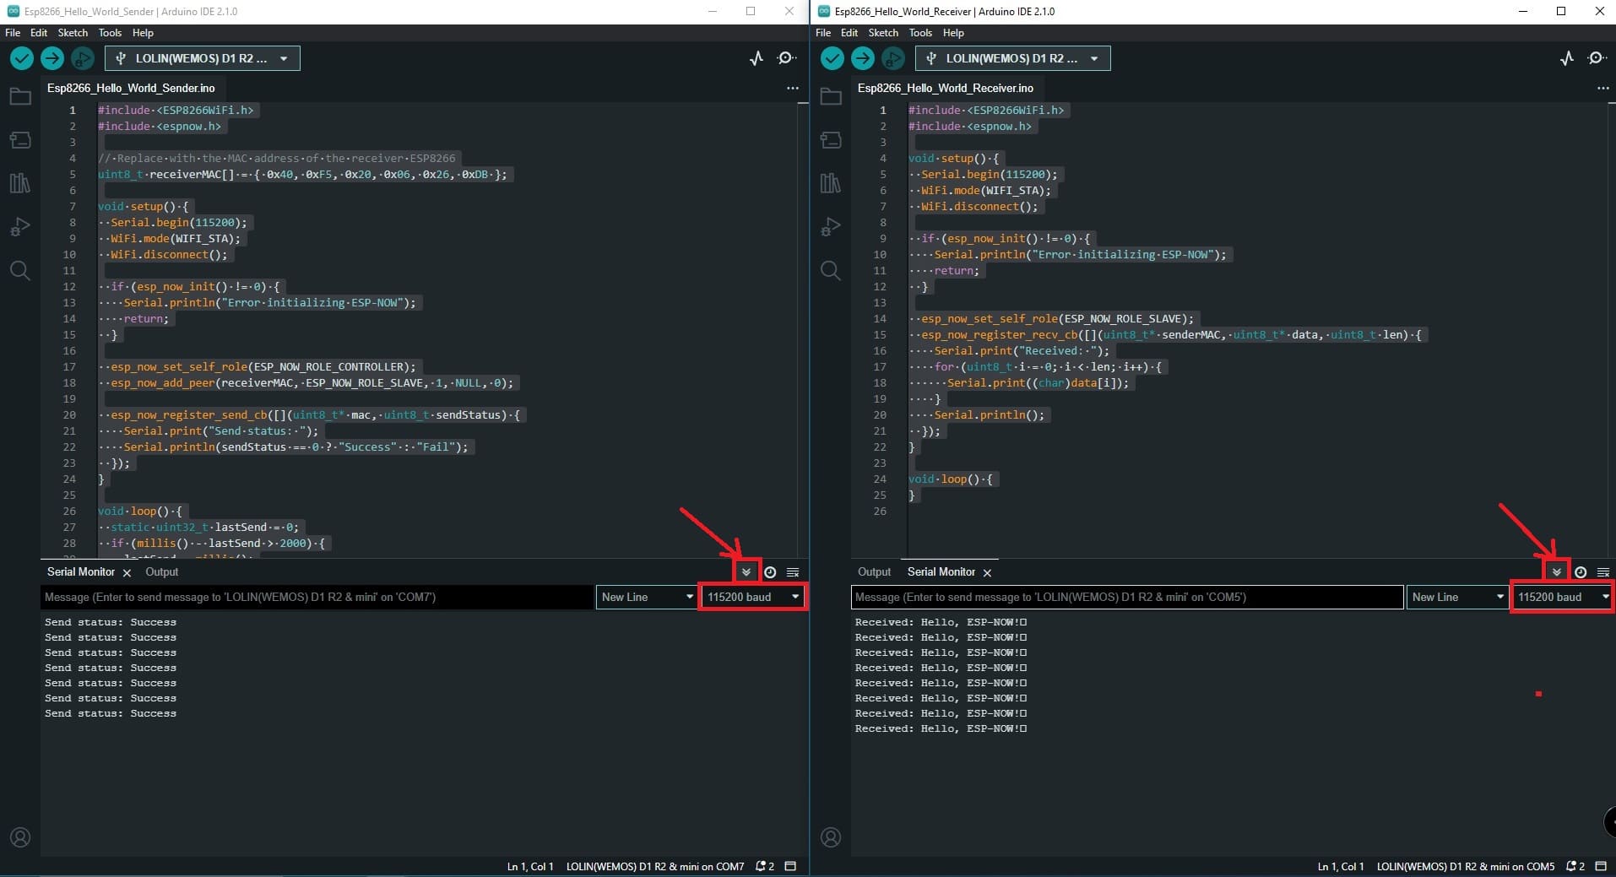Switch to Output tab in Receiver panel
This screenshot has width=1616, height=877.
coord(874,572)
